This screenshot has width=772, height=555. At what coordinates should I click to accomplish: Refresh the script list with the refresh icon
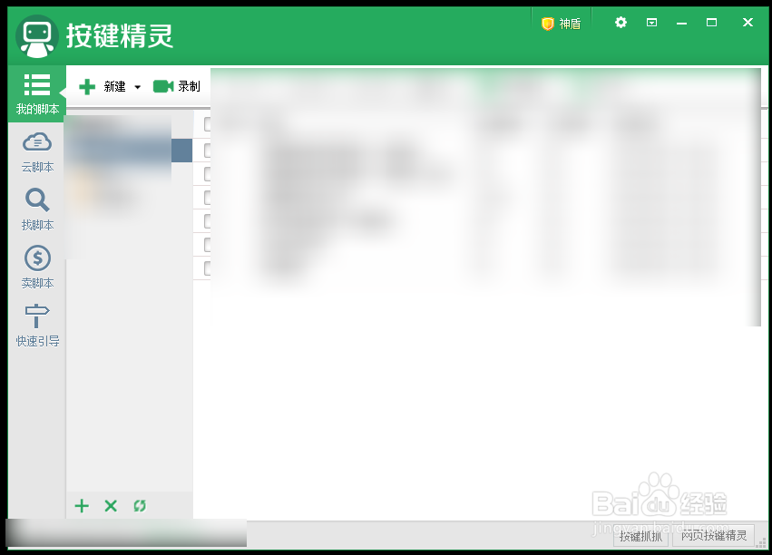tap(140, 506)
